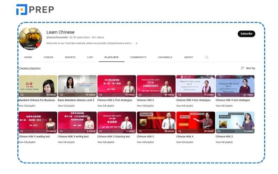Viewport: 278px width, 174px height.
Task: View full playlist under Chinese HSK 5 listening test
Action: (106, 142)
